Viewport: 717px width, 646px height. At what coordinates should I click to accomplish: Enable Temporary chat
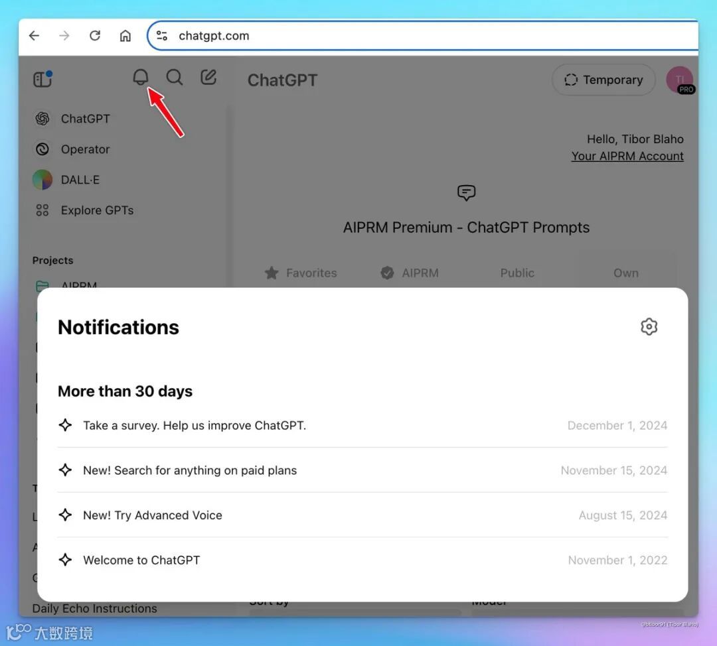[603, 80]
